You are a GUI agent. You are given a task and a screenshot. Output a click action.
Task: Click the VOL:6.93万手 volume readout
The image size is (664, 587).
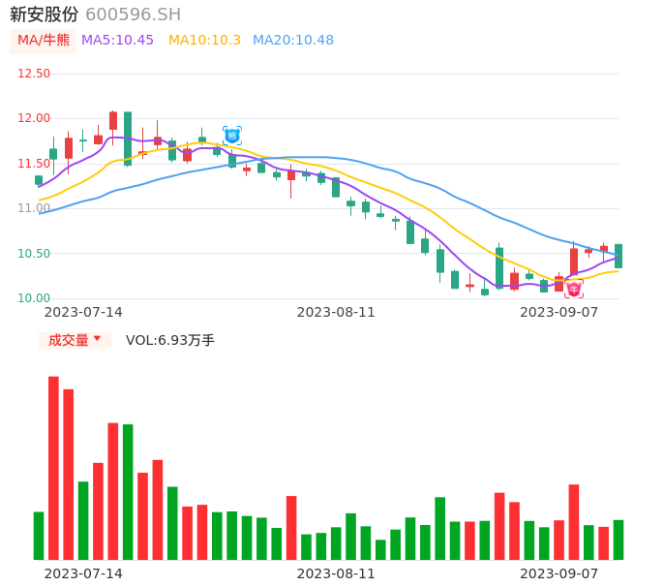(x=169, y=340)
